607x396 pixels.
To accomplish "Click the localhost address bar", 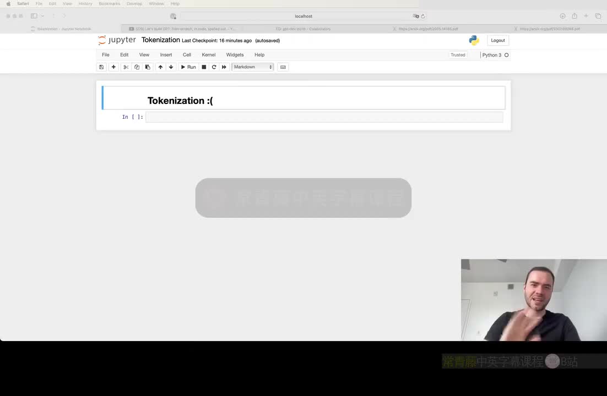I will point(303,16).
